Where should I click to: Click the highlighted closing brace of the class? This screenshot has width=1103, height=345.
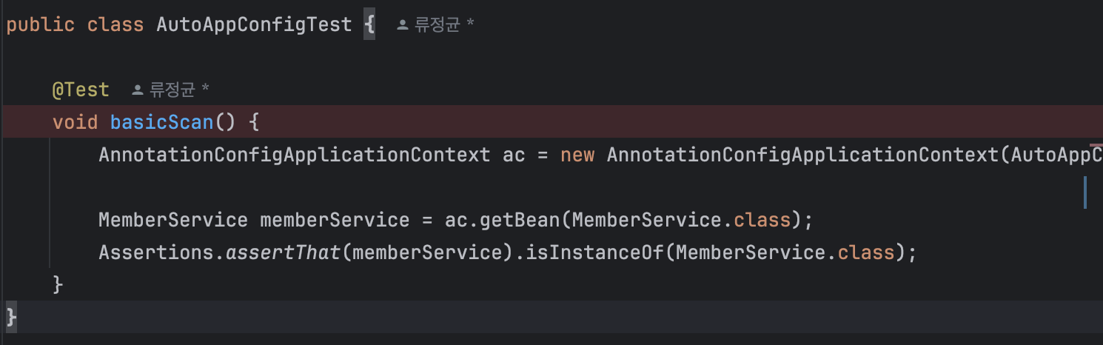pos(10,316)
